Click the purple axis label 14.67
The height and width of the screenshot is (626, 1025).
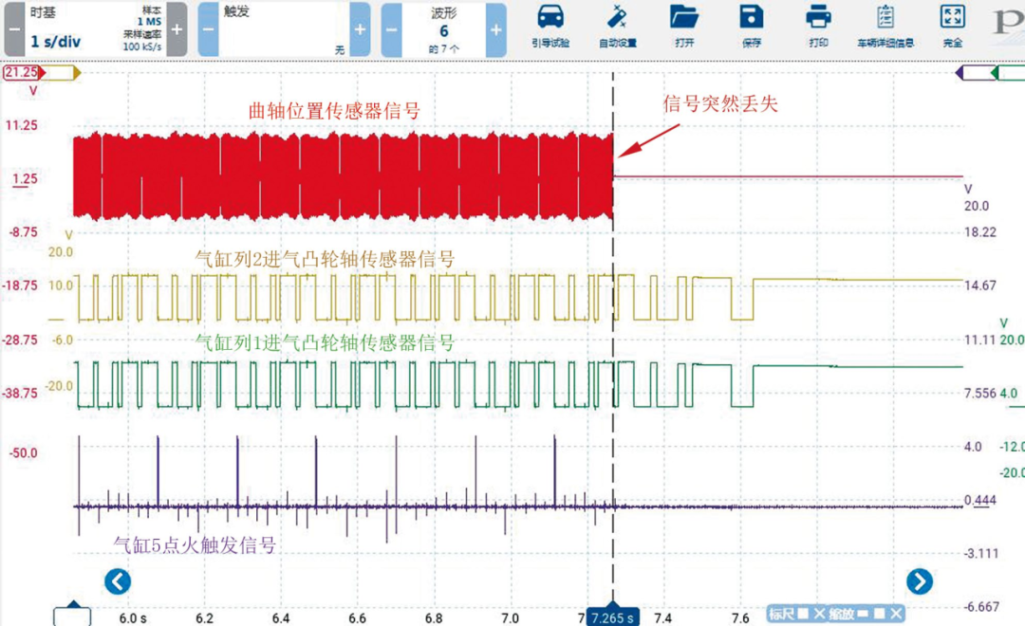click(979, 285)
